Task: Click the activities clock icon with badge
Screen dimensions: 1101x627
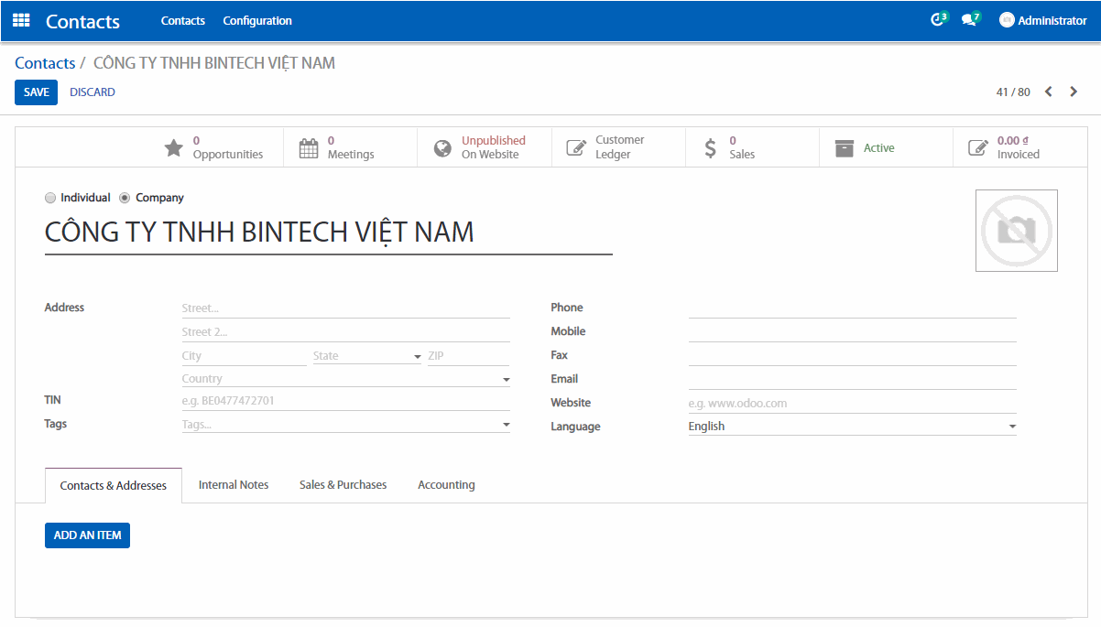Action: (x=938, y=19)
